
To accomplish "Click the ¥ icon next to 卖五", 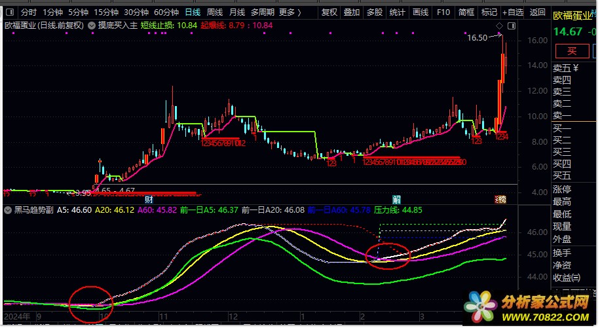I will [x=575, y=67].
